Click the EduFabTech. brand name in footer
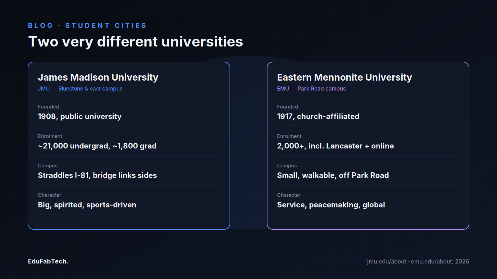 tap(48, 261)
